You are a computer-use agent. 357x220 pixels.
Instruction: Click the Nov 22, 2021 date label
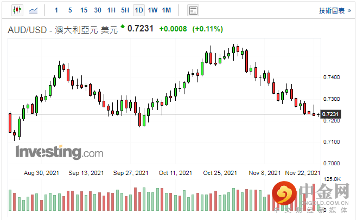point(303,173)
